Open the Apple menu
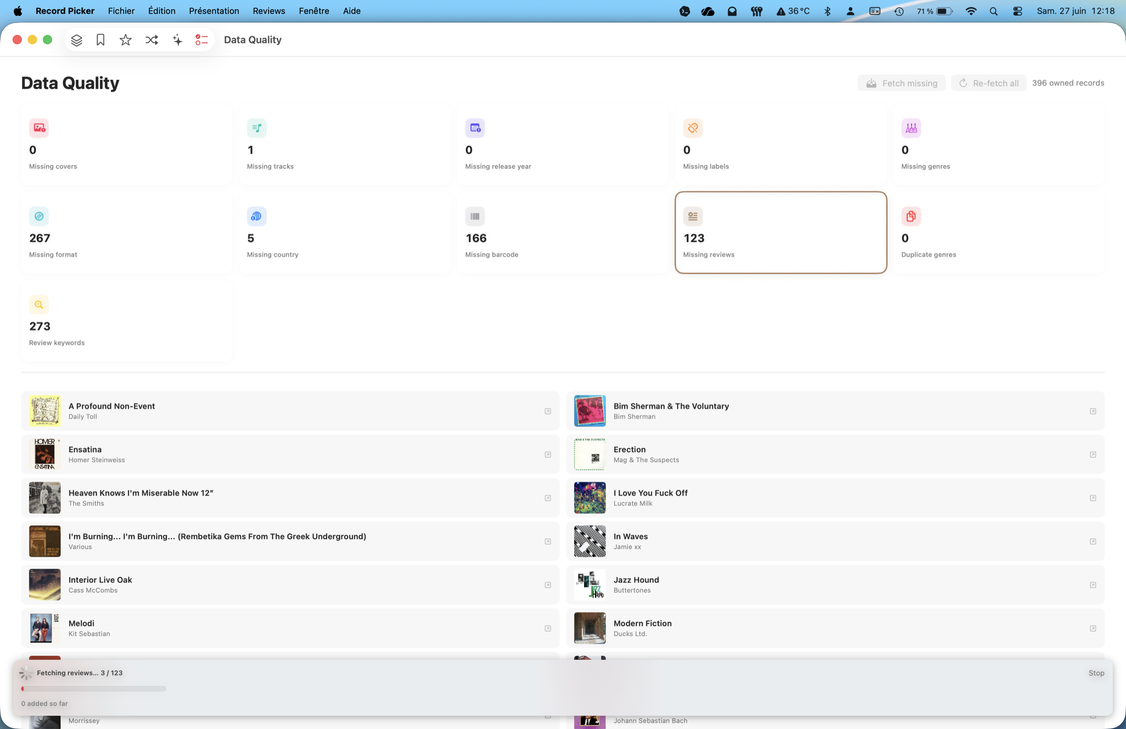This screenshot has height=729, width=1126. click(18, 11)
